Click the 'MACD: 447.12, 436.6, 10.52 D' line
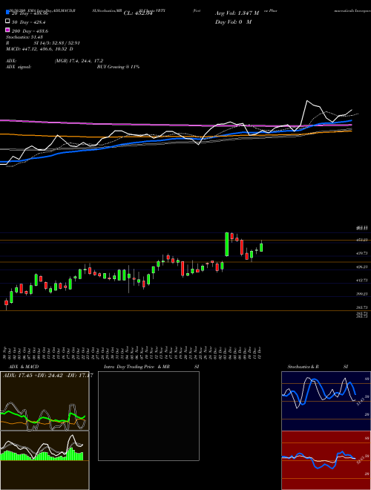Screen dimensions: 371x490 click(39, 49)
